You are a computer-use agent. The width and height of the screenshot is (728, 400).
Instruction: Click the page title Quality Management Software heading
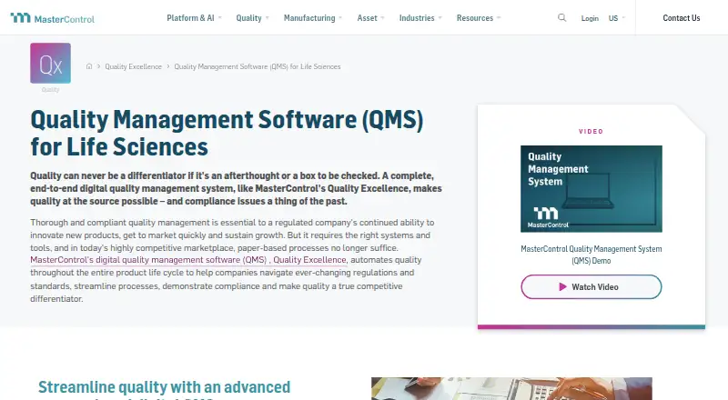click(227, 133)
